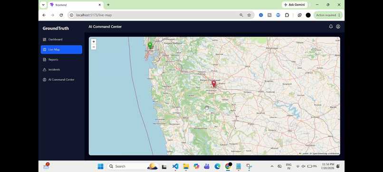Open notifications bell in app header
Image resolution: width=383 pixels, height=172 pixels.
(x=331, y=27)
